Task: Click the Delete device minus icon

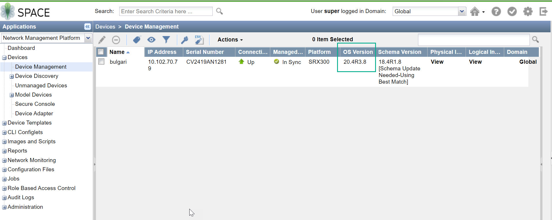Action: pos(116,40)
